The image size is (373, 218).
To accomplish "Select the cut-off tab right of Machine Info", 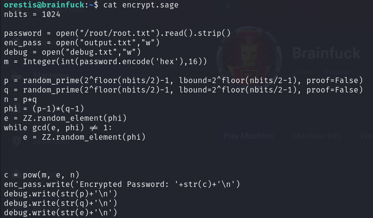I will 366,136.
